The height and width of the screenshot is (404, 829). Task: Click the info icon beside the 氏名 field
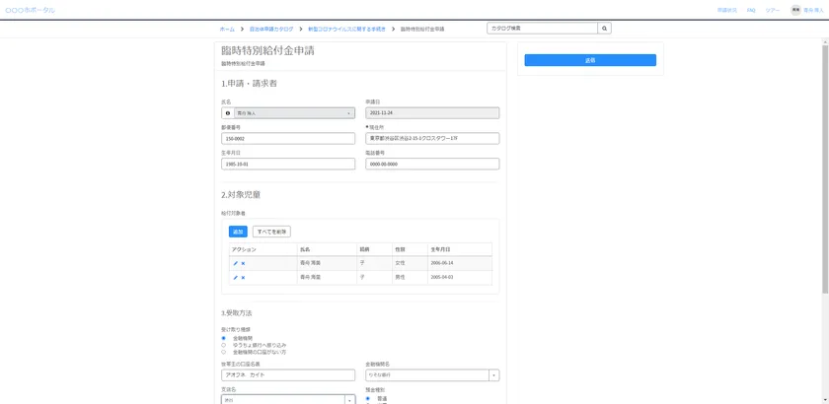coord(228,113)
